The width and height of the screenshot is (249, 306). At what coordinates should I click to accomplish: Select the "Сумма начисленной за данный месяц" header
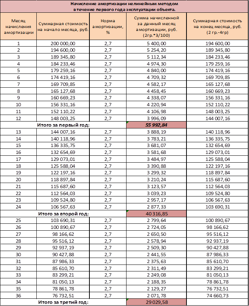(x=156, y=27)
